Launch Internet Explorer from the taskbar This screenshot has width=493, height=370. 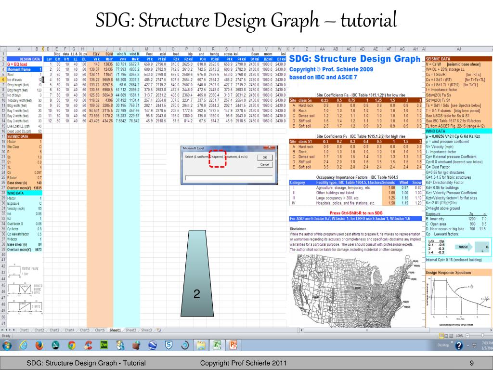[23, 345]
